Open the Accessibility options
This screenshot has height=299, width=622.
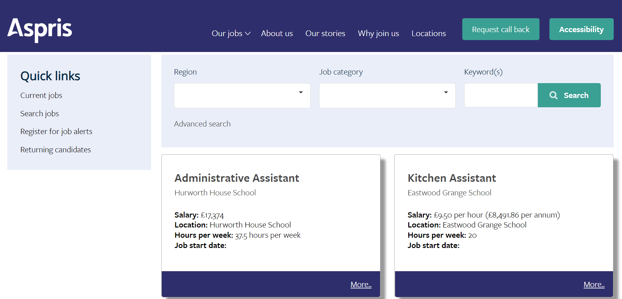[x=581, y=29]
